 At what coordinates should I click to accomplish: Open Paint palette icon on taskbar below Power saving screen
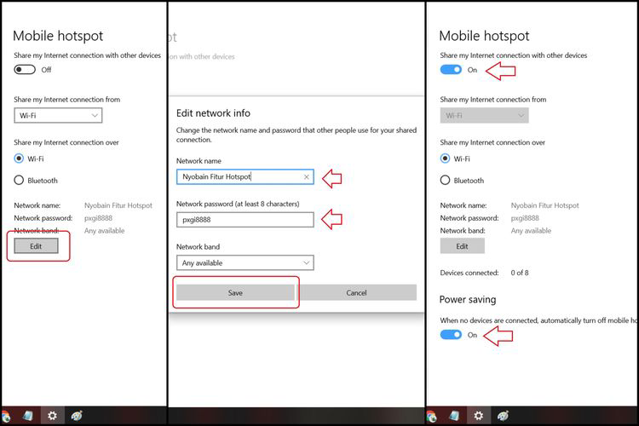[x=503, y=416]
